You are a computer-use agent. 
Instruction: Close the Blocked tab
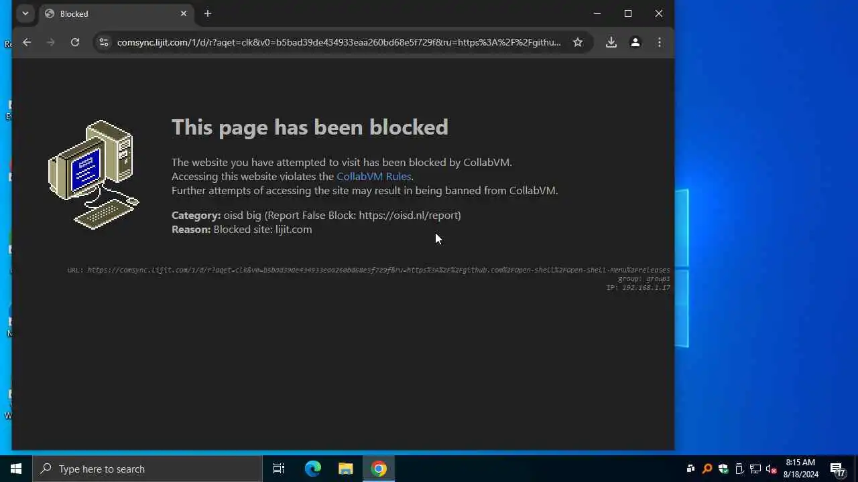[x=184, y=13]
